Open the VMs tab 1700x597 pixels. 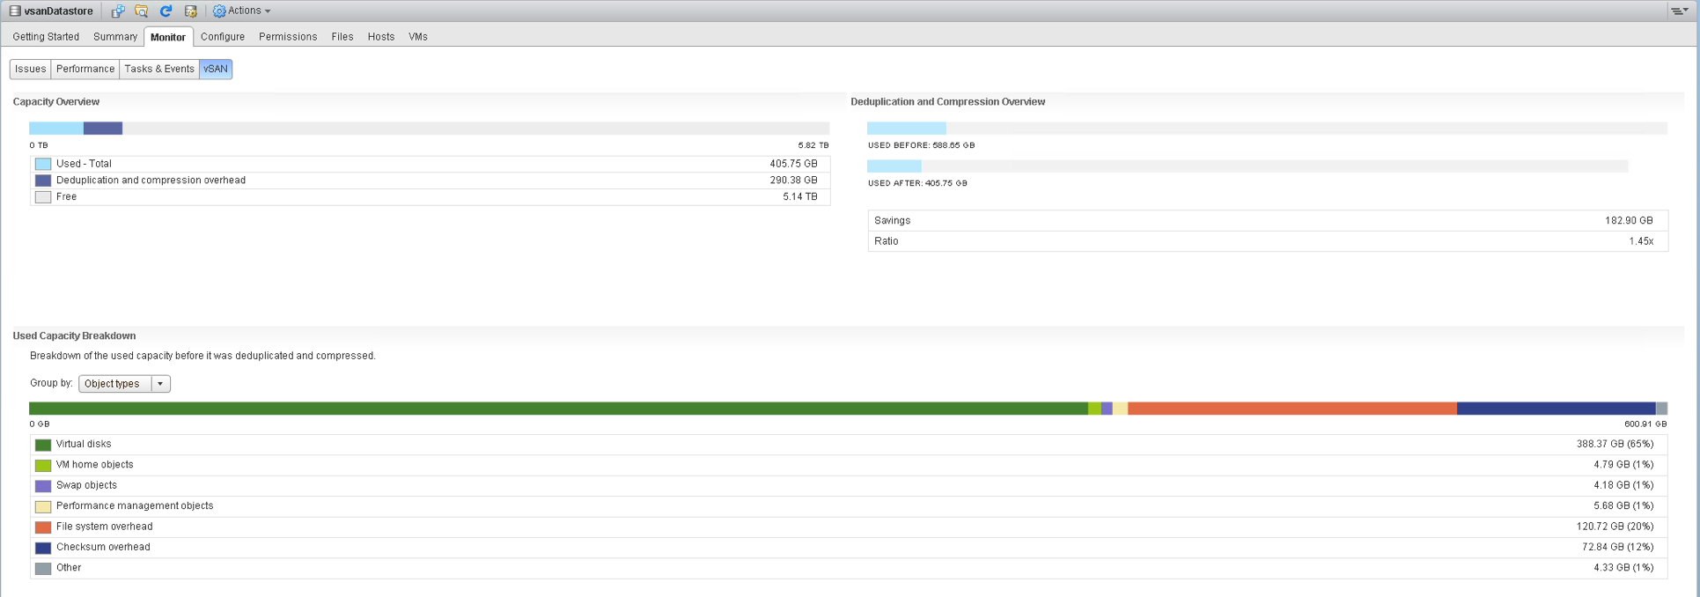click(418, 37)
